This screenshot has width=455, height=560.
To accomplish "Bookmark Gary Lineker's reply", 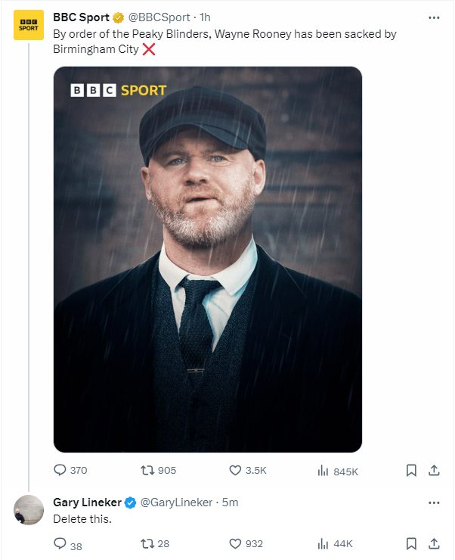I will click(x=411, y=543).
